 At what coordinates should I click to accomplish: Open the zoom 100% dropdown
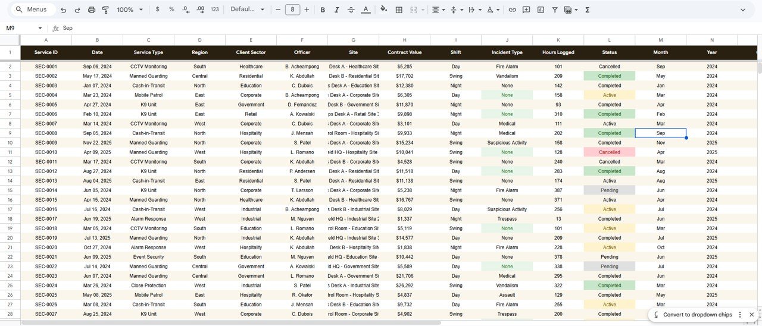[x=130, y=10]
